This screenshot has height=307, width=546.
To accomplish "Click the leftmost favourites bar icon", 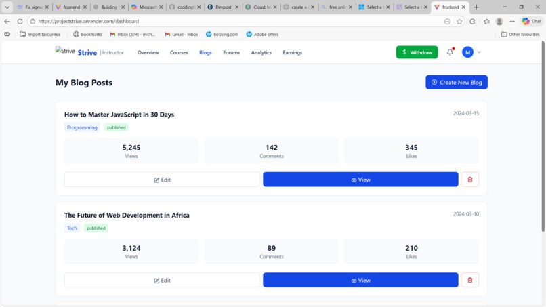I will (x=7, y=34).
